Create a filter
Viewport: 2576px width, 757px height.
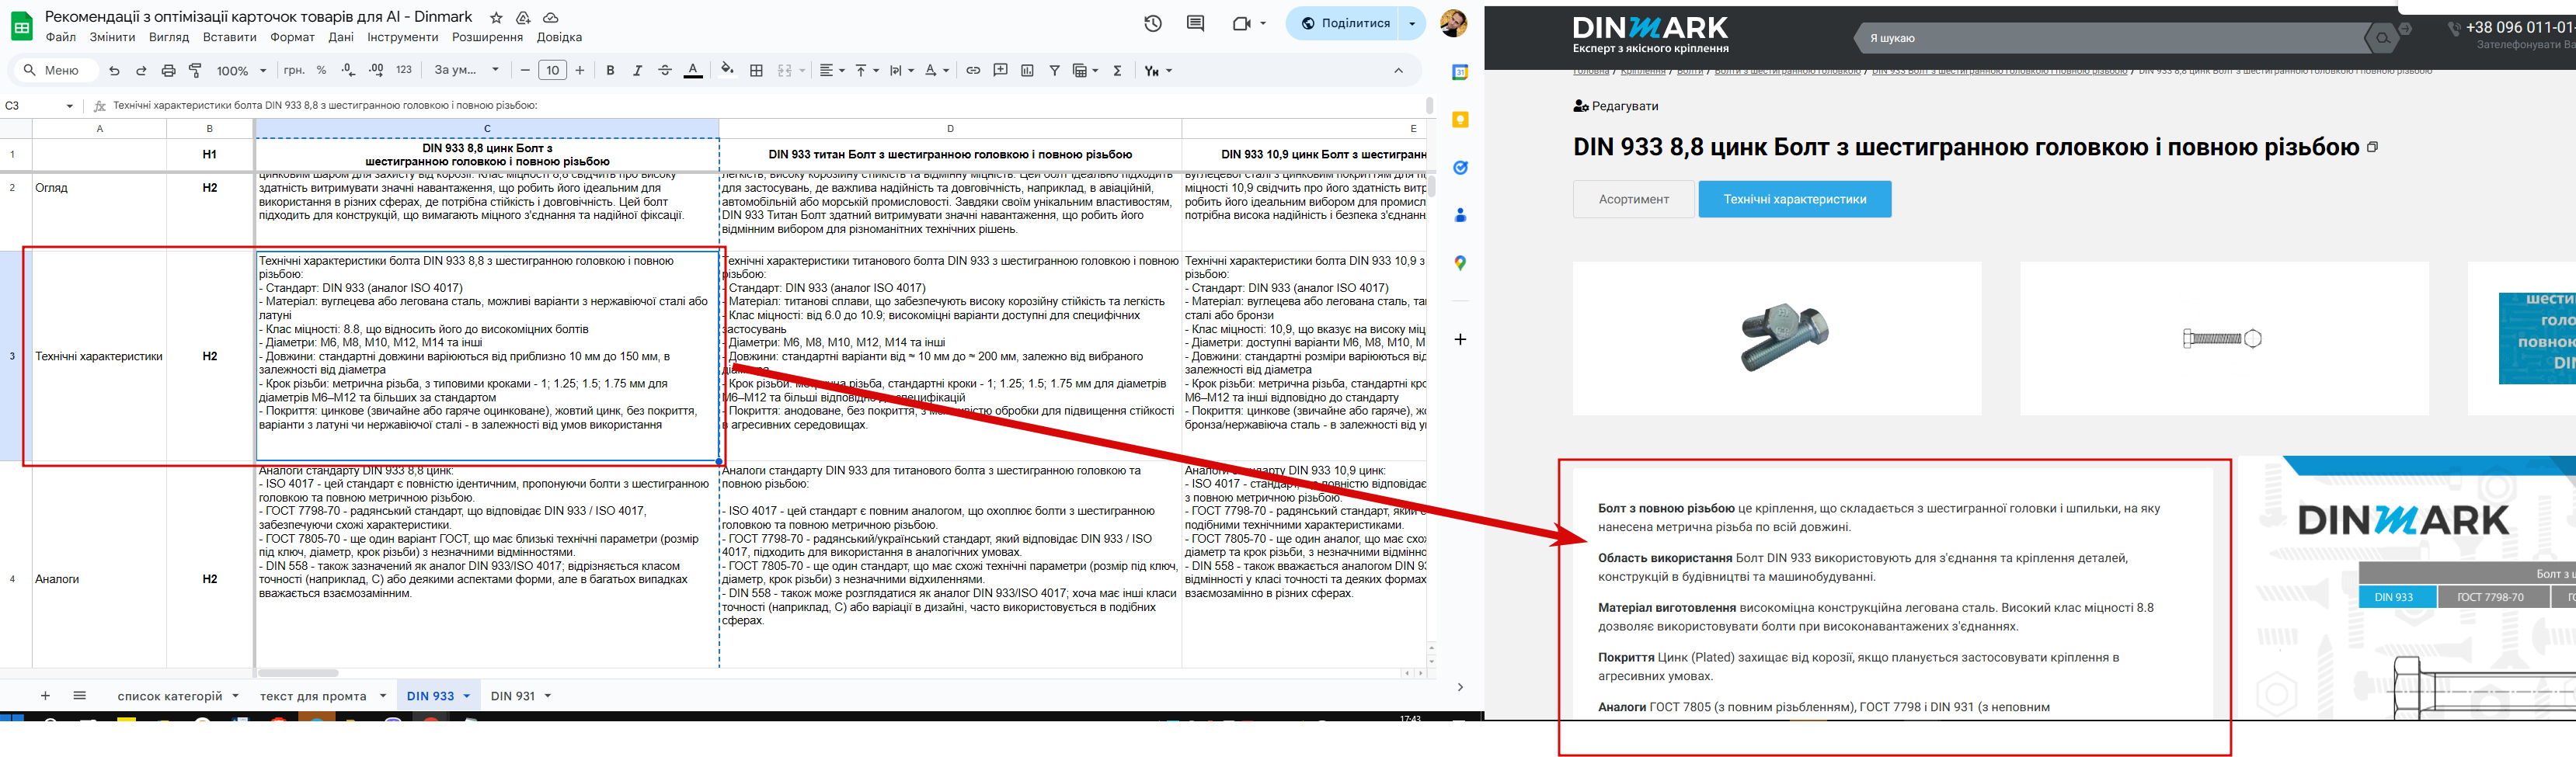tap(1054, 71)
